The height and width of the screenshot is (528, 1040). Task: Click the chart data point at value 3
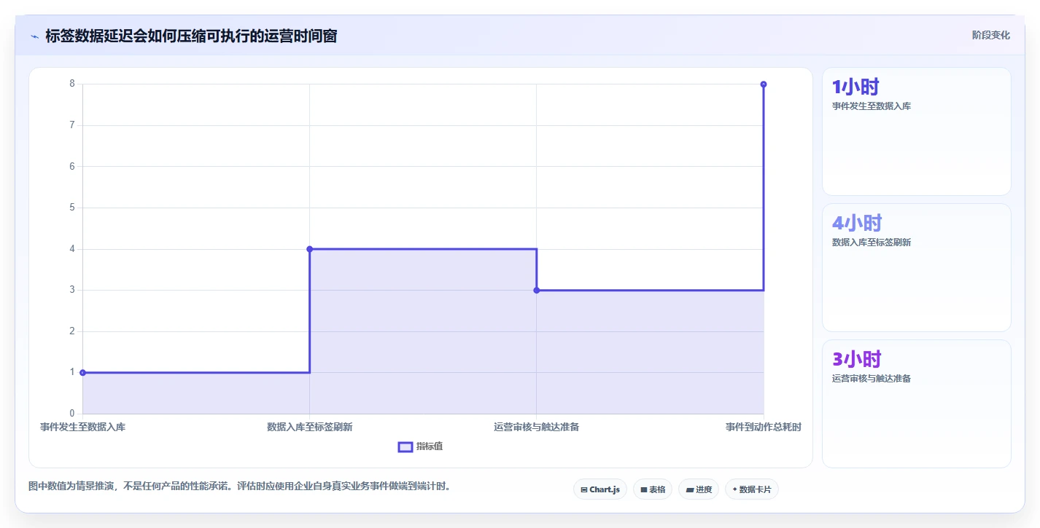click(537, 290)
